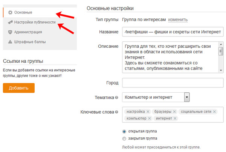Remove the настройка keyword tag
Image resolution: width=226 pixels, height=152 pixels.
(x=148, y=111)
